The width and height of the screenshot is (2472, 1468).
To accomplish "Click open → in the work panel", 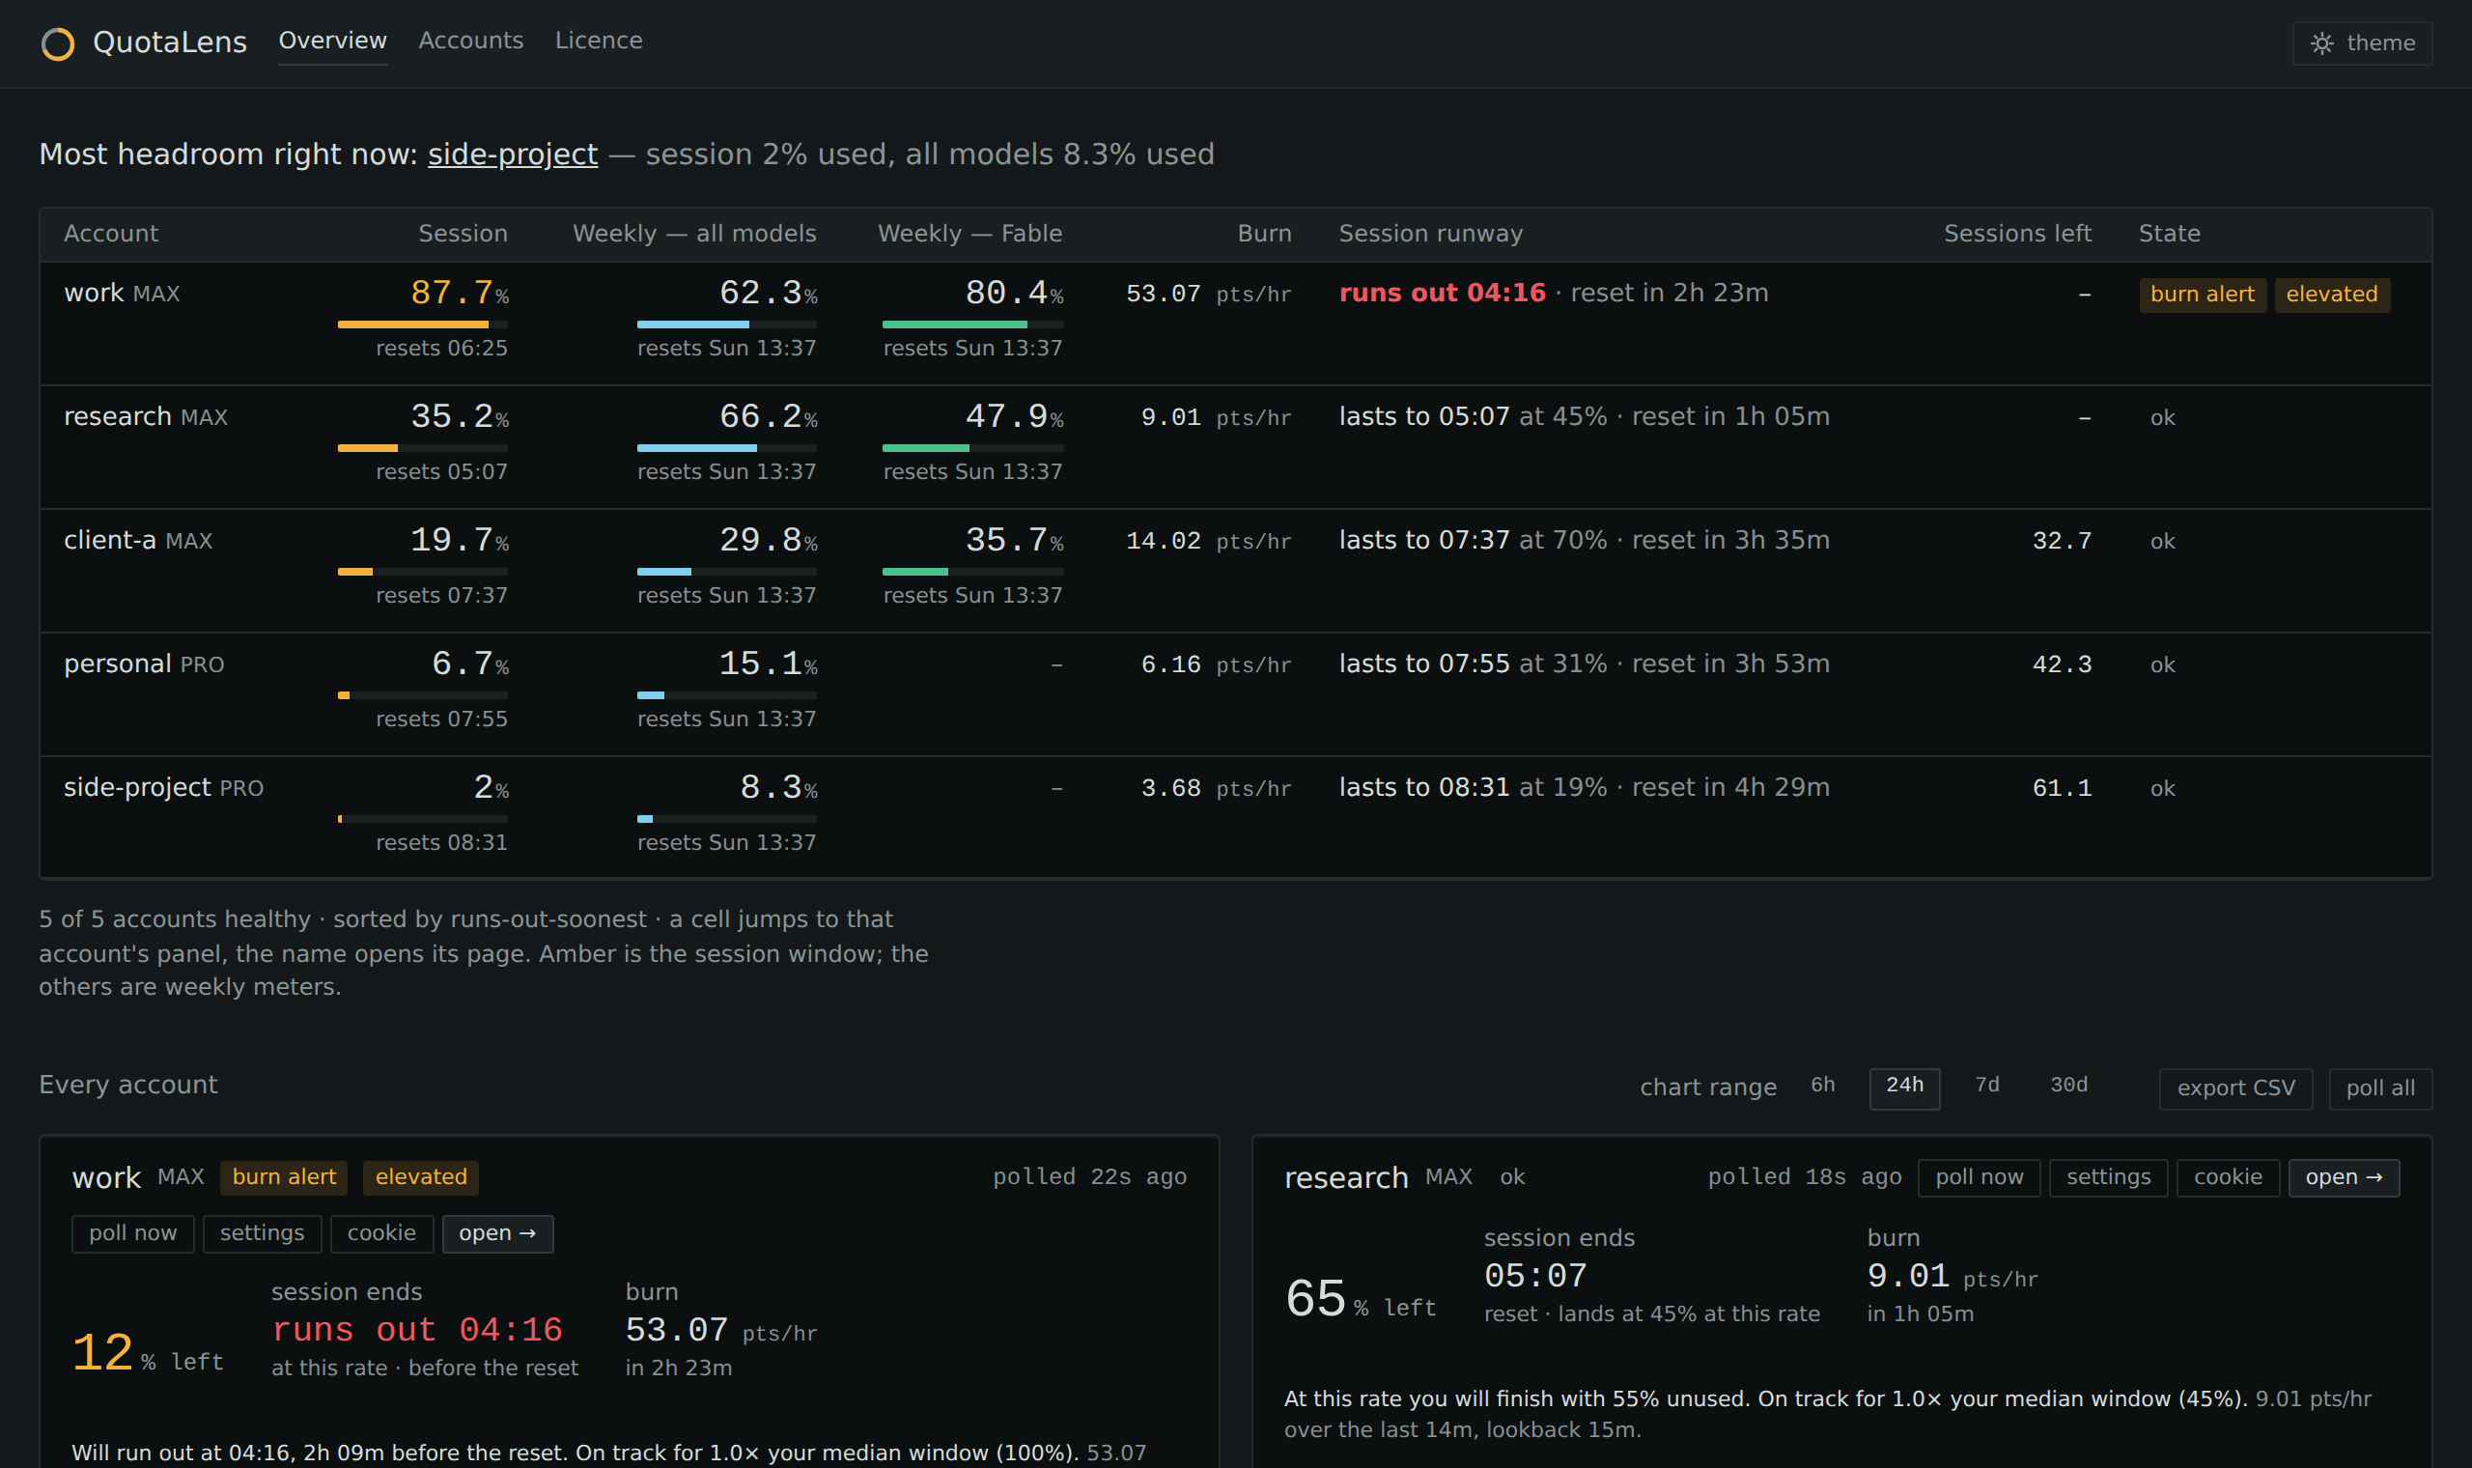I will 497,1233.
